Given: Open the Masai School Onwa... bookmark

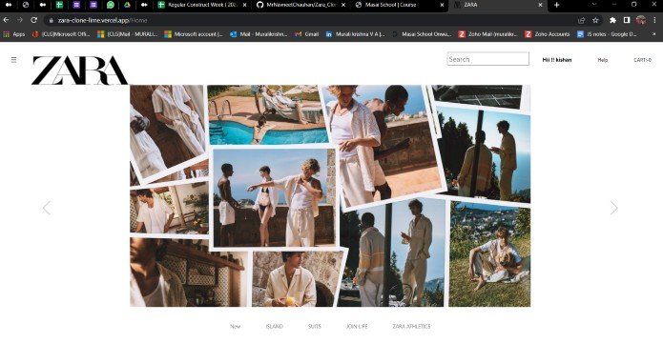Looking at the screenshot, I should pos(422,34).
